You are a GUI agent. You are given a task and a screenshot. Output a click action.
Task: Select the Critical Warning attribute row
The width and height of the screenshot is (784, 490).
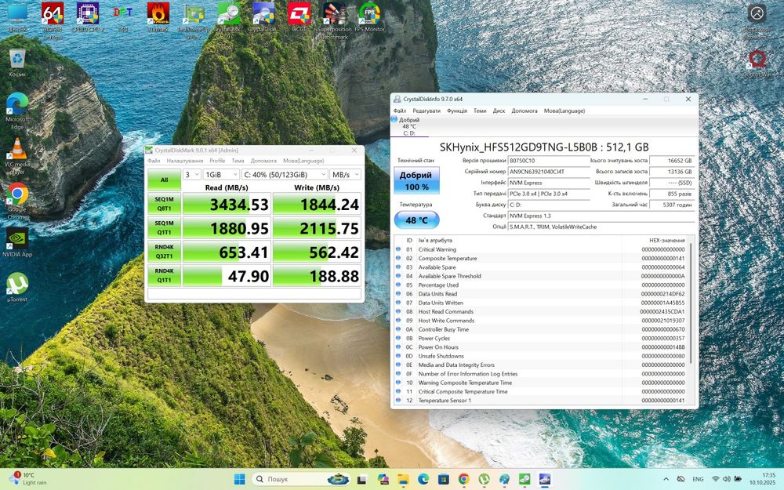tap(540, 249)
